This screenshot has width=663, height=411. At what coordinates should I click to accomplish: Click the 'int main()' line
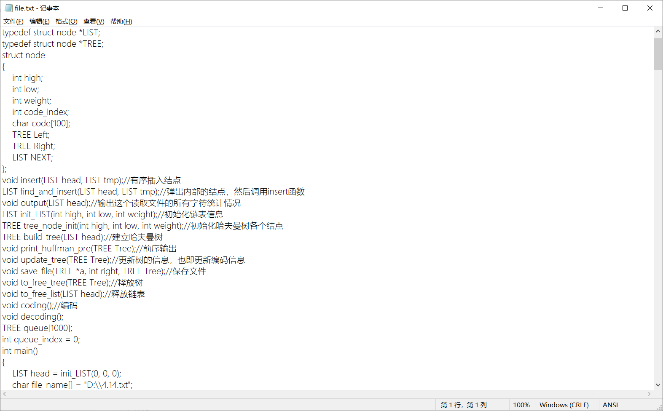20,351
